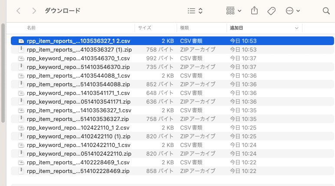Open the More actions ellipsis menu
The height and width of the screenshot is (186, 335).
click(293, 11)
